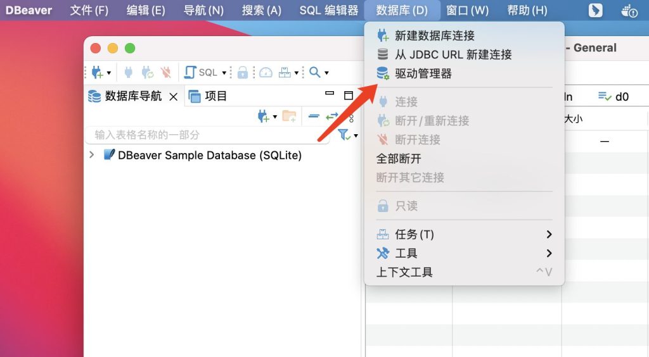The height and width of the screenshot is (357, 649).
Task: Switch to the d0 editor tab
Action: click(x=614, y=97)
